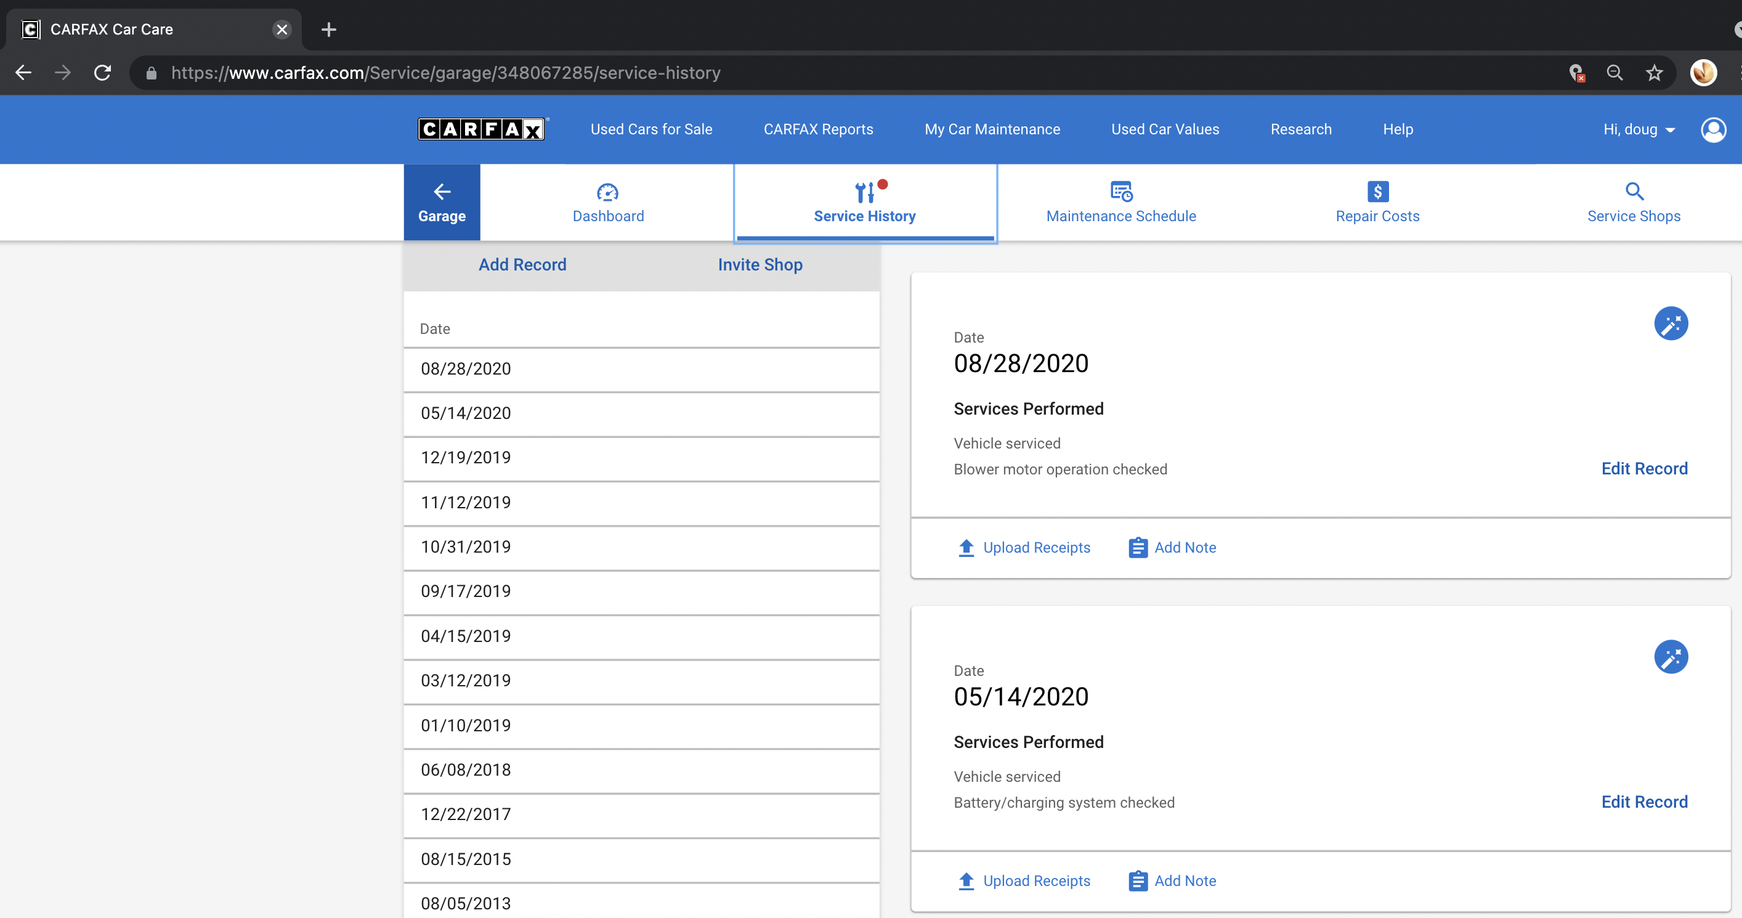Edit Record for 05/14/2020
This screenshot has width=1742, height=918.
pyautogui.click(x=1643, y=802)
